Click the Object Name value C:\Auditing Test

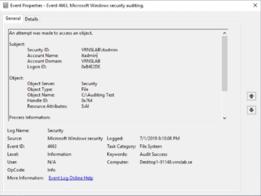(98, 95)
